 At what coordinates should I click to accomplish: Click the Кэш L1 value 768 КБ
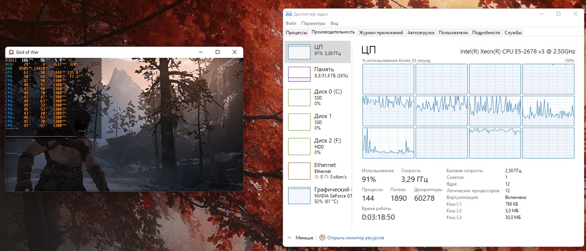(512, 204)
